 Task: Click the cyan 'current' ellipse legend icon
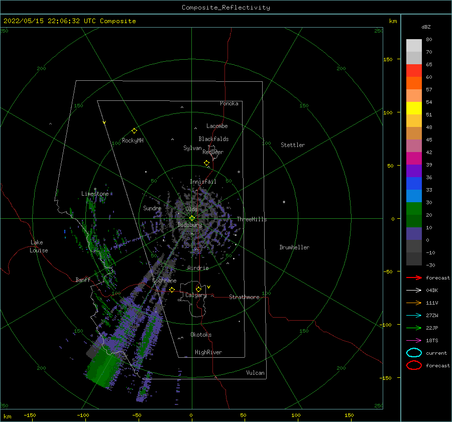tap(414, 353)
